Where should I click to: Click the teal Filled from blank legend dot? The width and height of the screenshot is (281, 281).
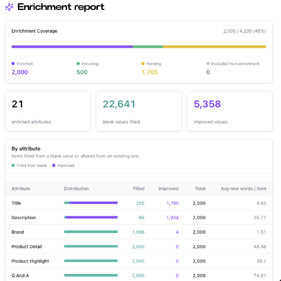[13, 165]
